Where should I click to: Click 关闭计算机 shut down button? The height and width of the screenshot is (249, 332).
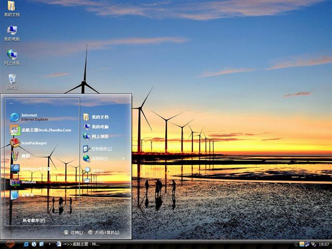click(105, 232)
